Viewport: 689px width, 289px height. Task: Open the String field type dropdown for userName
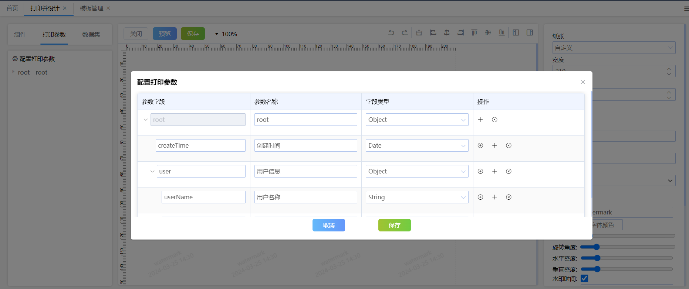417,197
